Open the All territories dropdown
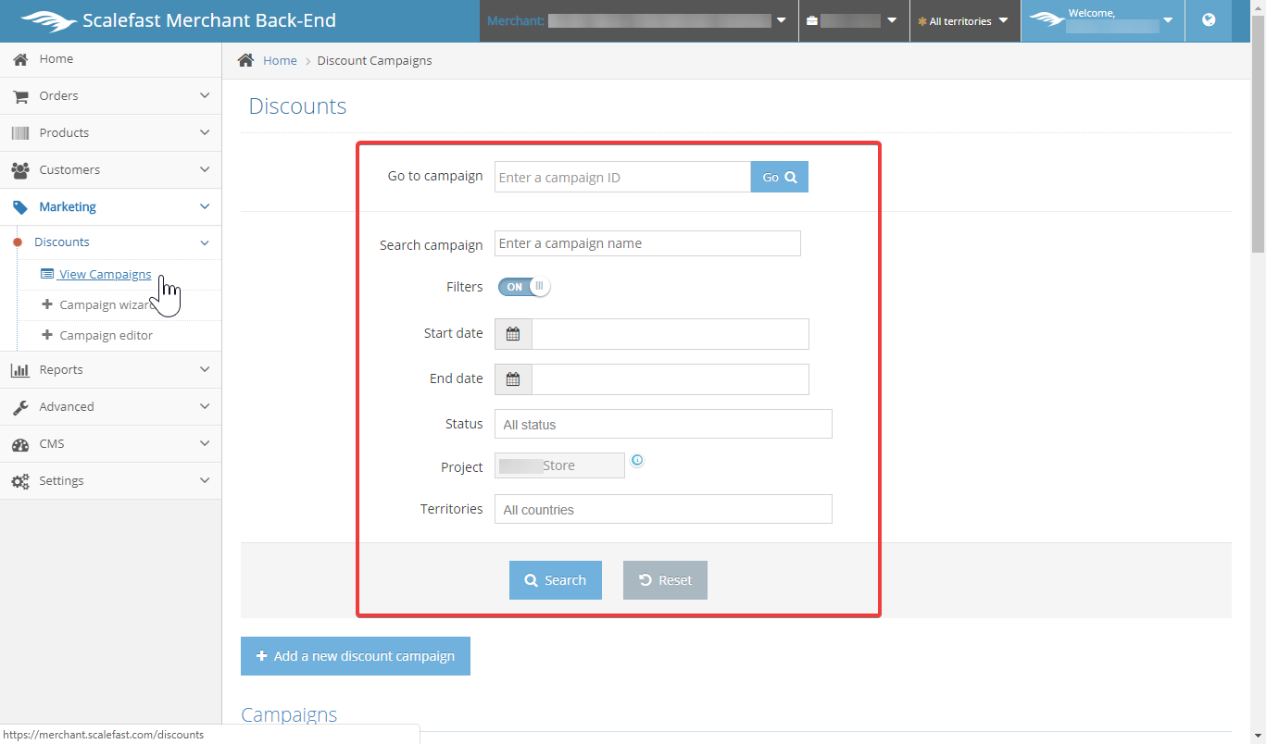1266x744 pixels. coord(964,21)
